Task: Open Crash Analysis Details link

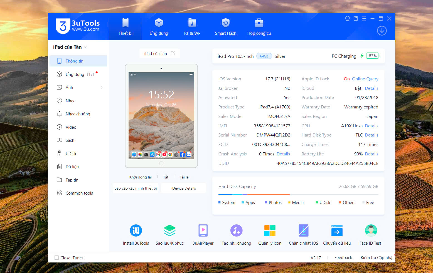Action: click(x=283, y=154)
